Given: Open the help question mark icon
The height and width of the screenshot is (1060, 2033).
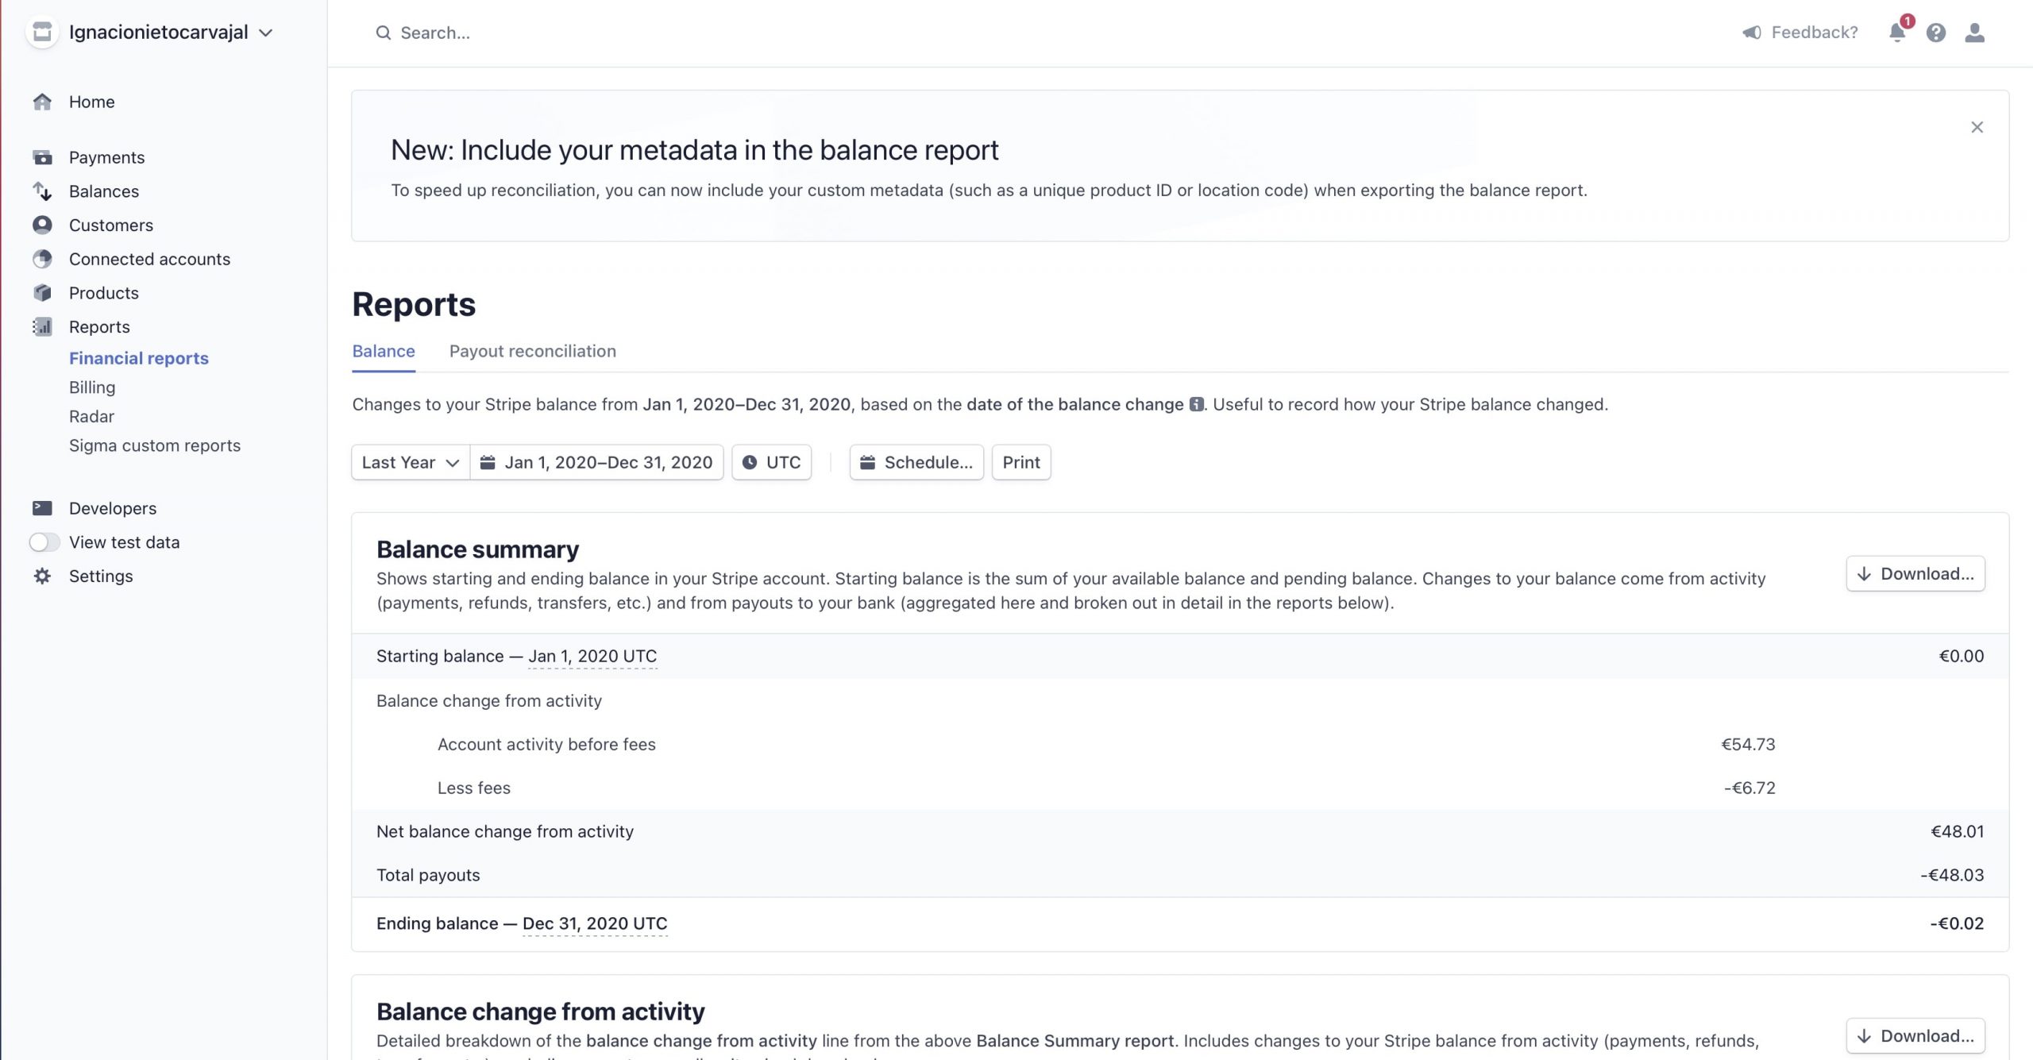Looking at the screenshot, I should [1935, 33].
